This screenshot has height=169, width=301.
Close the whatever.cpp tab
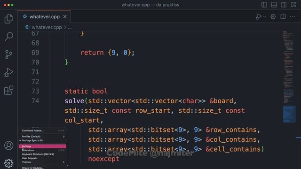coord(65,17)
